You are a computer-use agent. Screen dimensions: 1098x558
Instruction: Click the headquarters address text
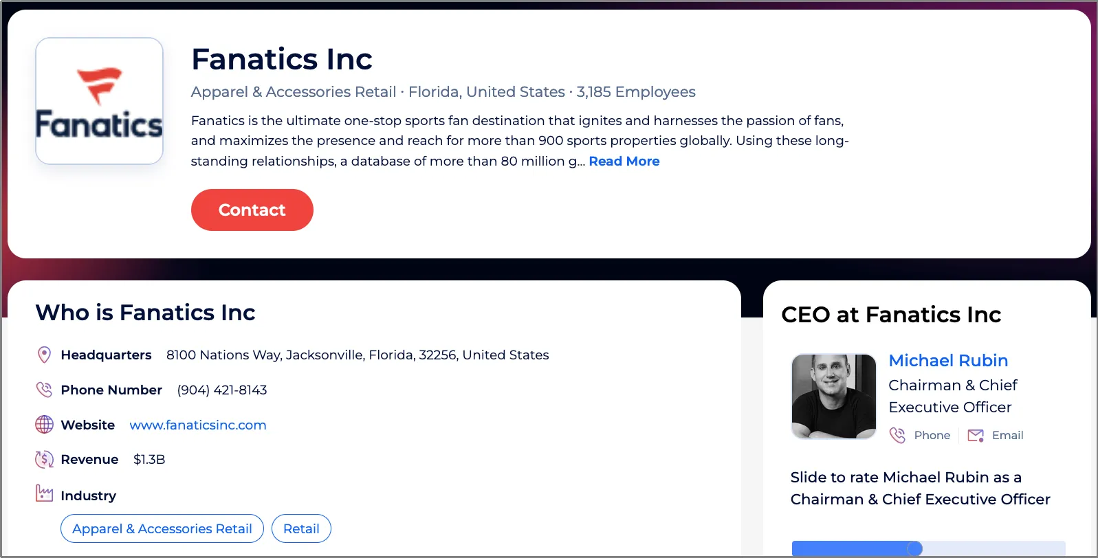[x=358, y=355]
